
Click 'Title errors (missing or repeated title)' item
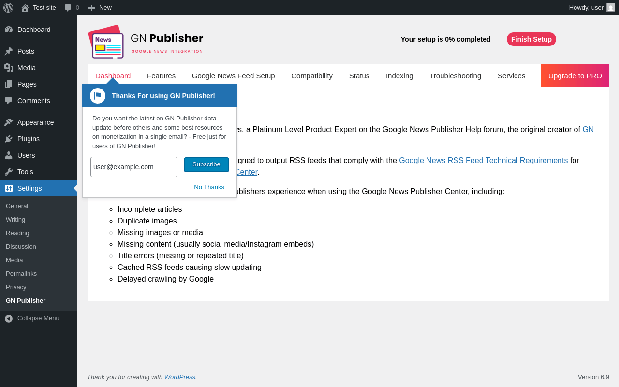(x=180, y=256)
